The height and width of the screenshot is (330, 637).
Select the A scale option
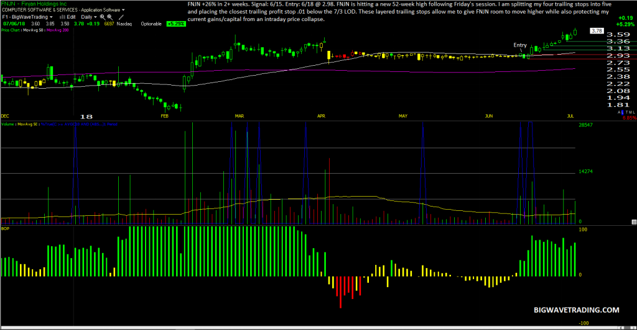(x=619, y=112)
